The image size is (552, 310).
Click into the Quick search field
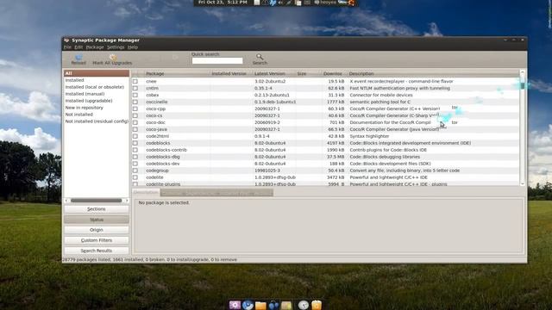tap(217, 61)
